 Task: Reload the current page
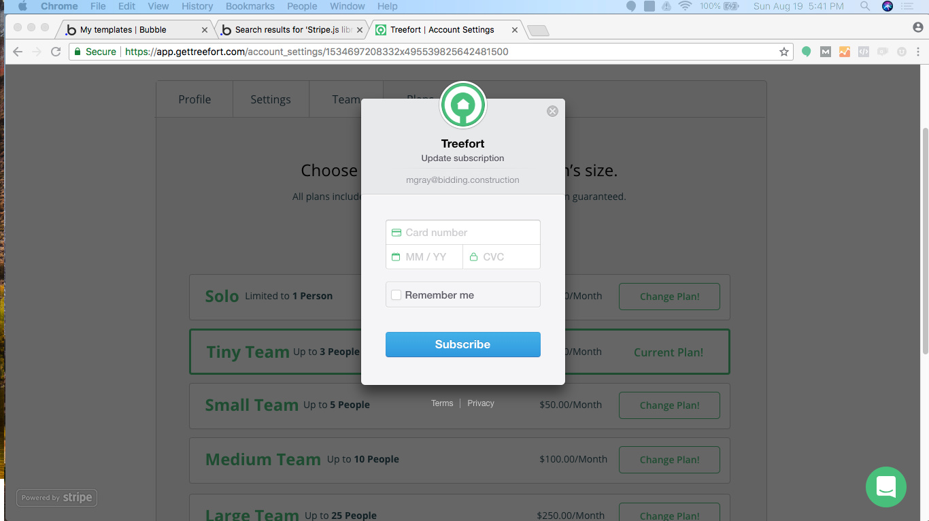pyautogui.click(x=56, y=52)
